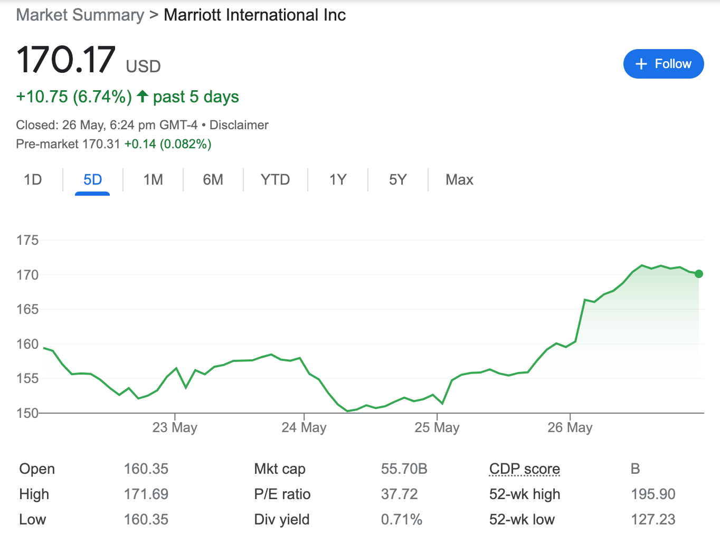Image resolution: width=720 pixels, height=535 pixels.
Task: Open the 5Y chart range
Action: (x=398, y=180)
